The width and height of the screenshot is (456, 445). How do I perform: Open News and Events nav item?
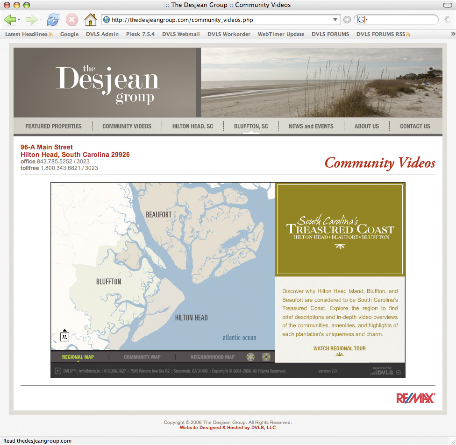(x=311, y=126)
